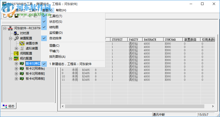Collapse the 装置配置 tree node
The width and height of the screenshot is (220, 117).
click(11, 38)
